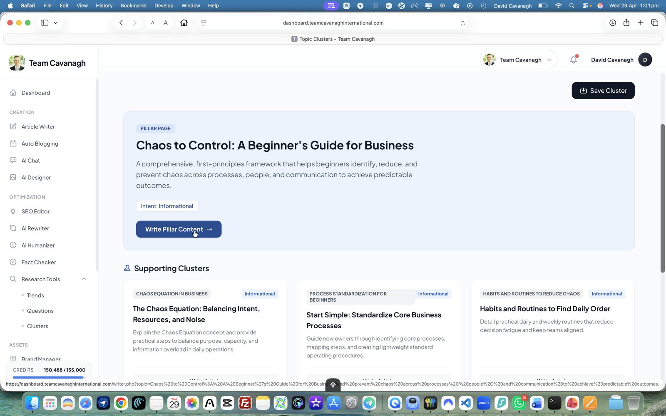
Task: Open the History menu
Action: pos(104,5)
